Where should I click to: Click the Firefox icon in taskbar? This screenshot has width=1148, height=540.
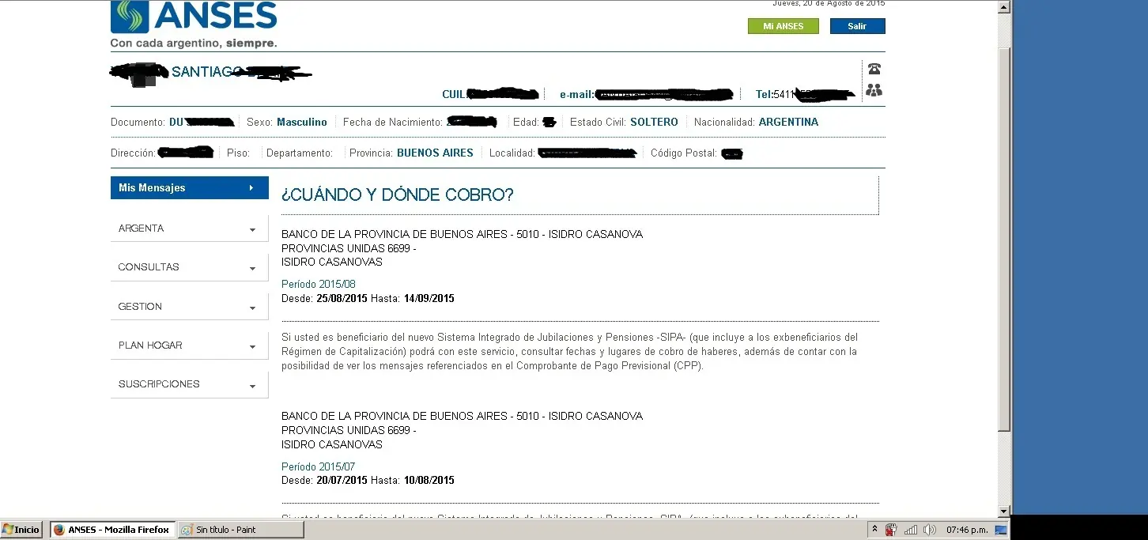coord(59,530)
